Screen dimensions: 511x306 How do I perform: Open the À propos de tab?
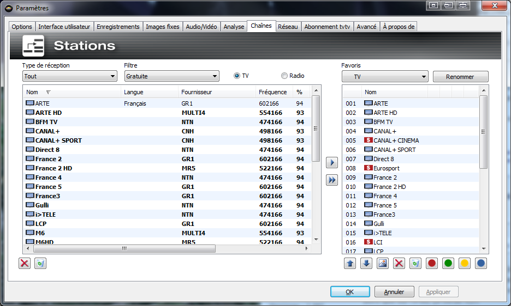point(399,27)
